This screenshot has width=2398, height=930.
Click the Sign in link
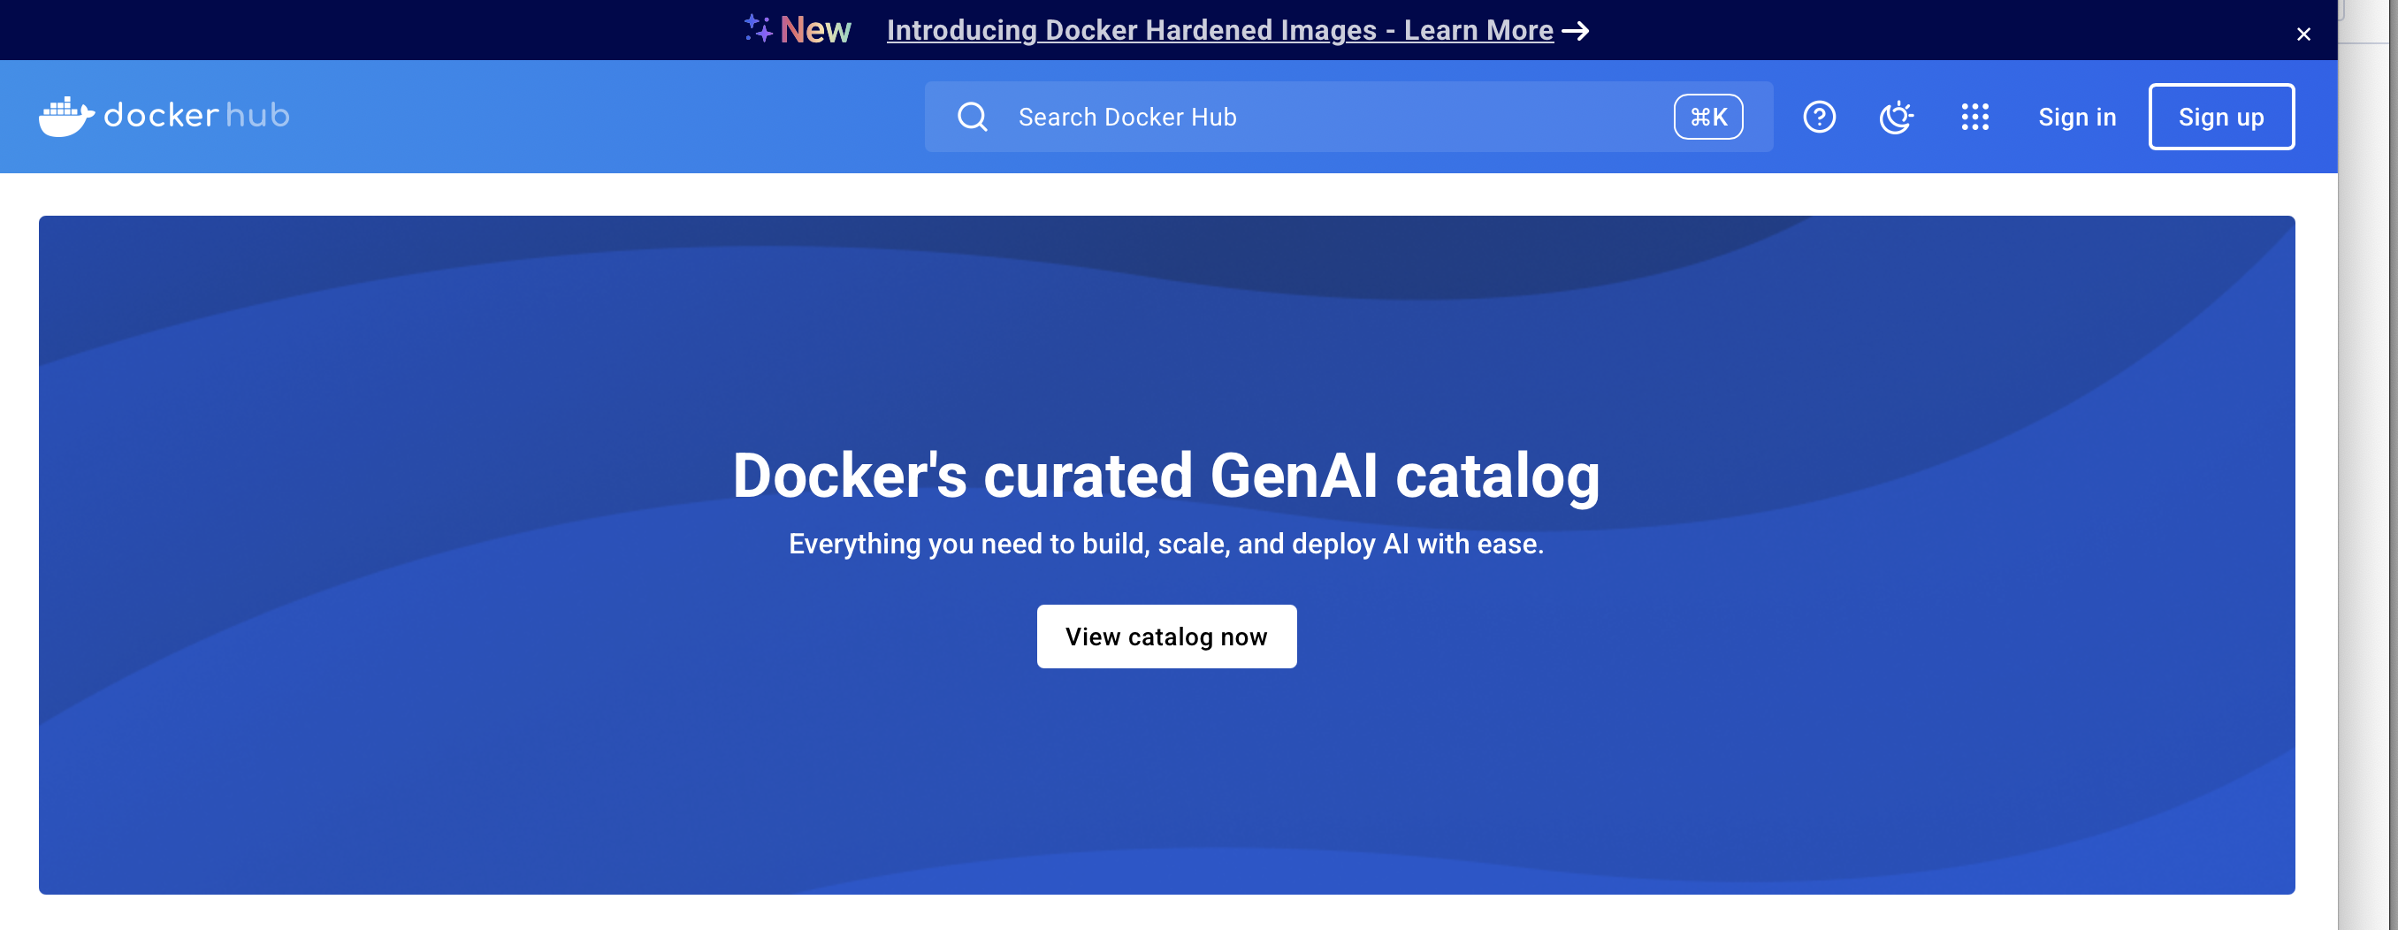pos(2076,118)
